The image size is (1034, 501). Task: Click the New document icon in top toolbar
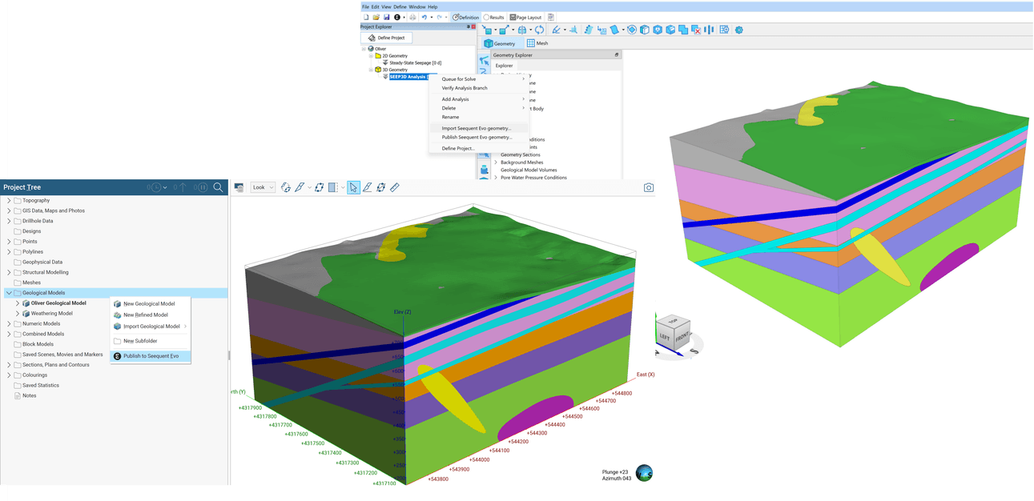click(x=366, y=17)
